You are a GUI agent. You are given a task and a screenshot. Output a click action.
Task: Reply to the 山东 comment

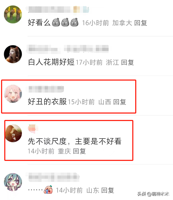click(x=108, y=190)
